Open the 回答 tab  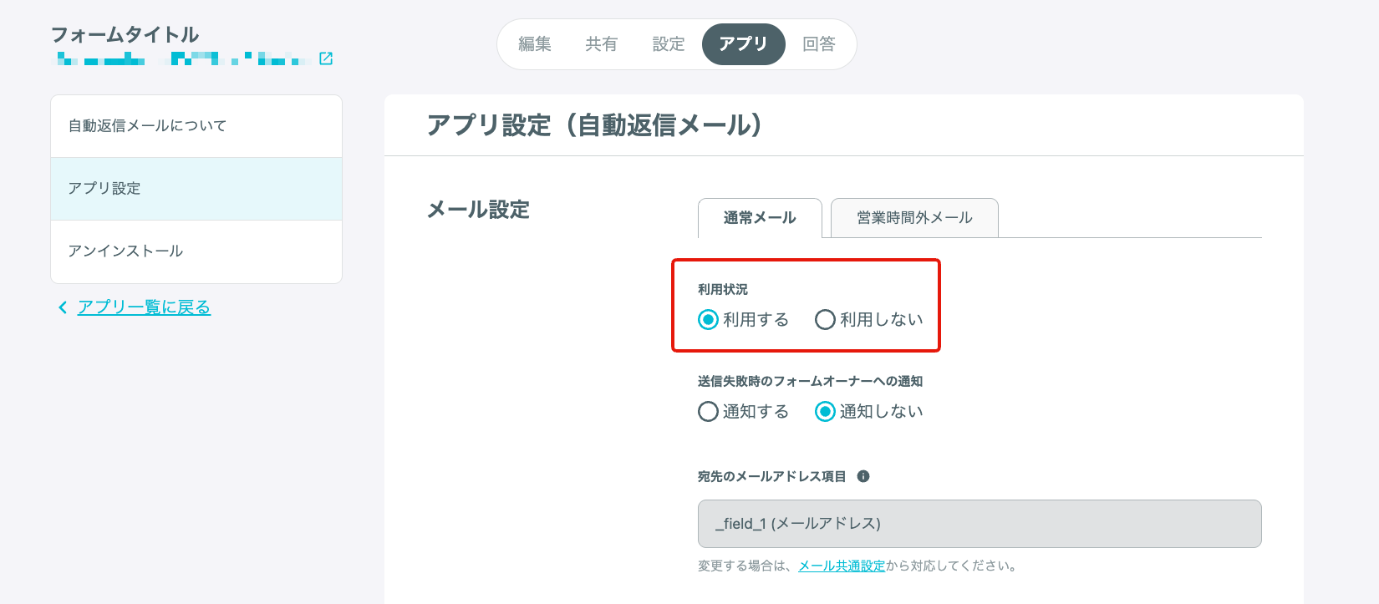819,44
